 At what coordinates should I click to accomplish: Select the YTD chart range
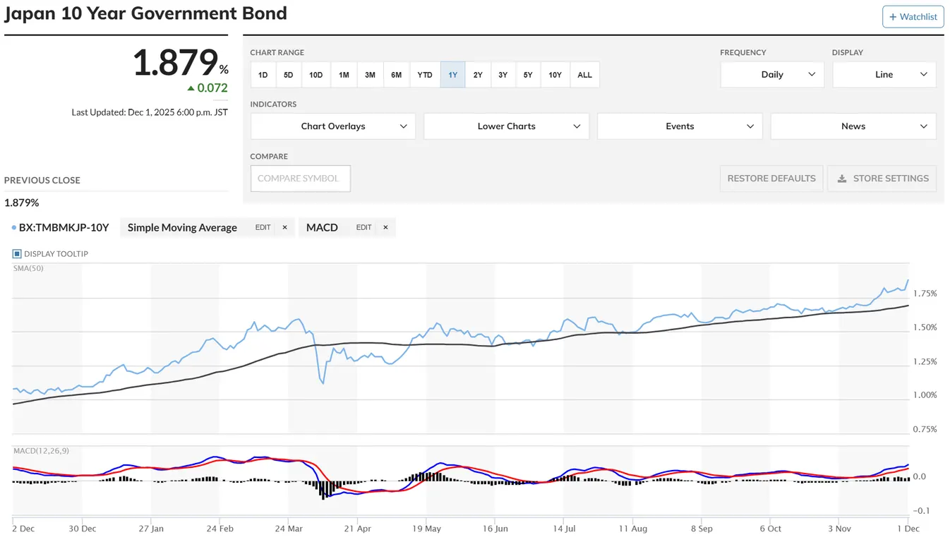(x=424, y=75)
